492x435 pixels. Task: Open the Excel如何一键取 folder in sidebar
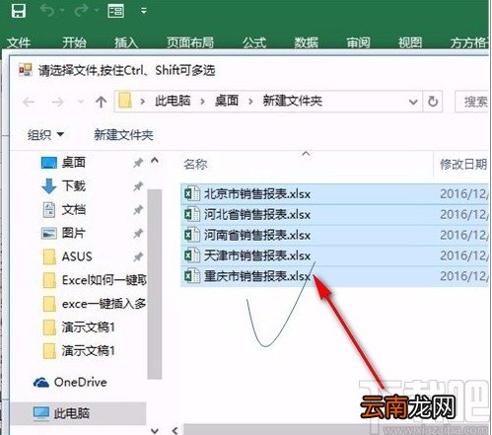pos(95,280)
